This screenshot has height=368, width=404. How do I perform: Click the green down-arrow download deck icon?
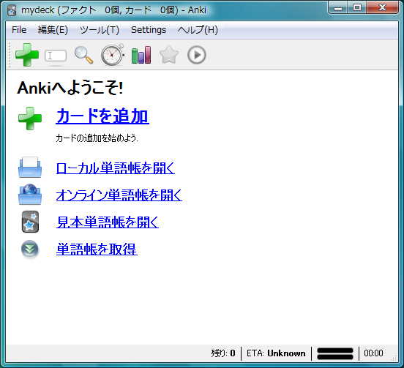pyautogui.click(x=30, y=249)
